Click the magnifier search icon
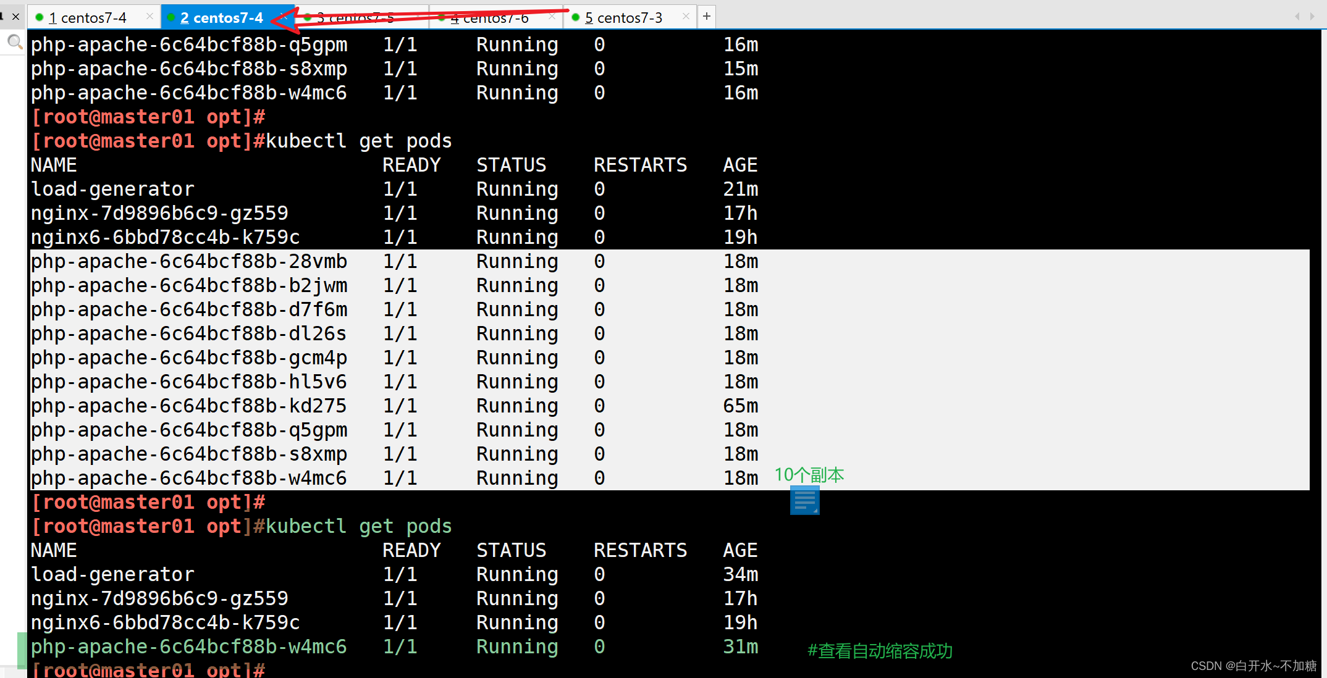 (x=14, y=42)
